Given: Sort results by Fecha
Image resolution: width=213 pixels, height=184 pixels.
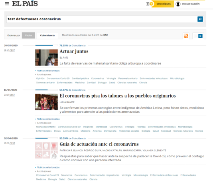Looking at the screenshot, I should (x=28, y=35).
